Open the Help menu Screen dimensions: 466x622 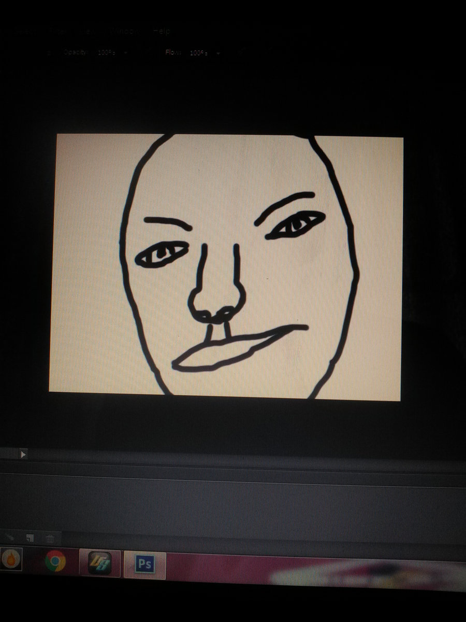click(161, 31)
